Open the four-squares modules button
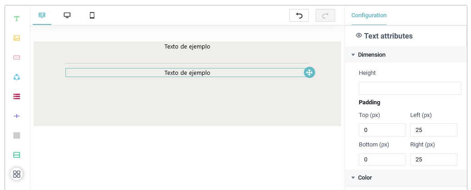The height and width of the screenshot is (190, 471). coord(17,174)
